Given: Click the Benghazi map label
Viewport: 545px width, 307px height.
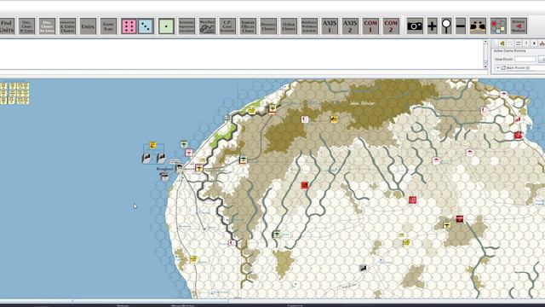Looking at the screenshot, I should (x=164, y=169).
